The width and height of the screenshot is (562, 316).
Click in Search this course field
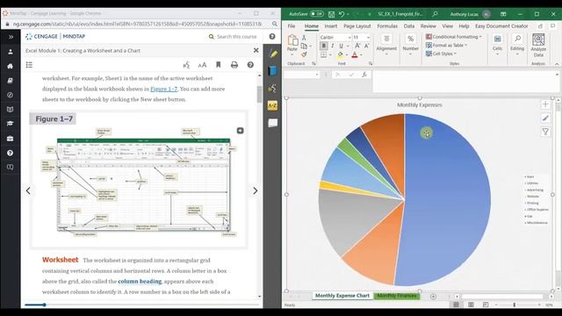click(236, 37)
